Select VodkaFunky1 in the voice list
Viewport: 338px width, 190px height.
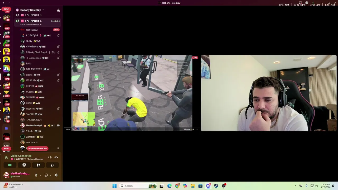40,126
